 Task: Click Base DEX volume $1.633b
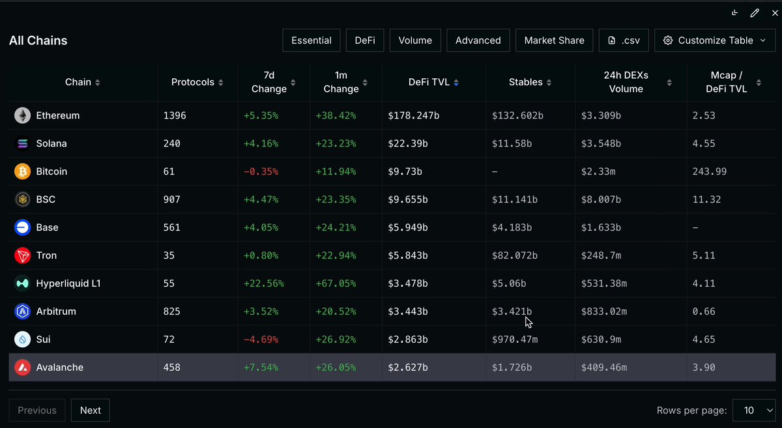(x=601, y=227)
